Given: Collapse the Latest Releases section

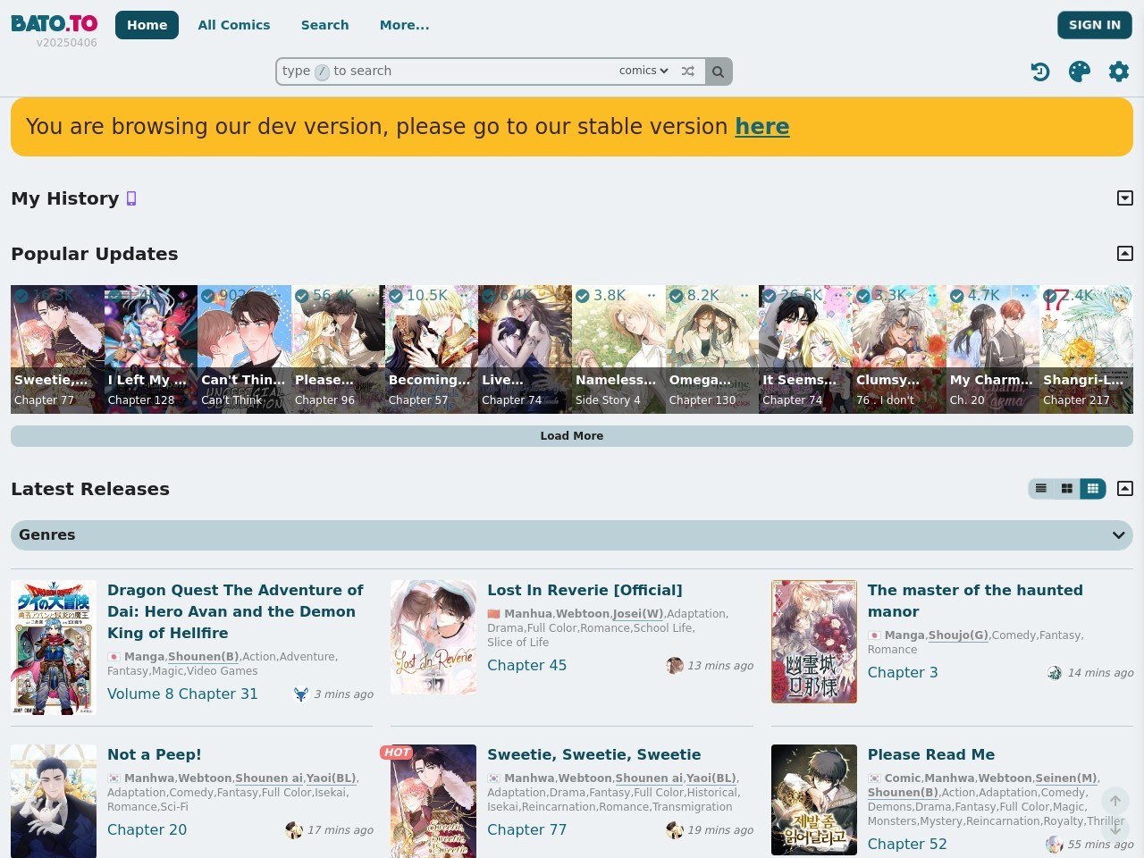Looking at the screenshot, I should pyautogui.click(x=1125, y=489).
